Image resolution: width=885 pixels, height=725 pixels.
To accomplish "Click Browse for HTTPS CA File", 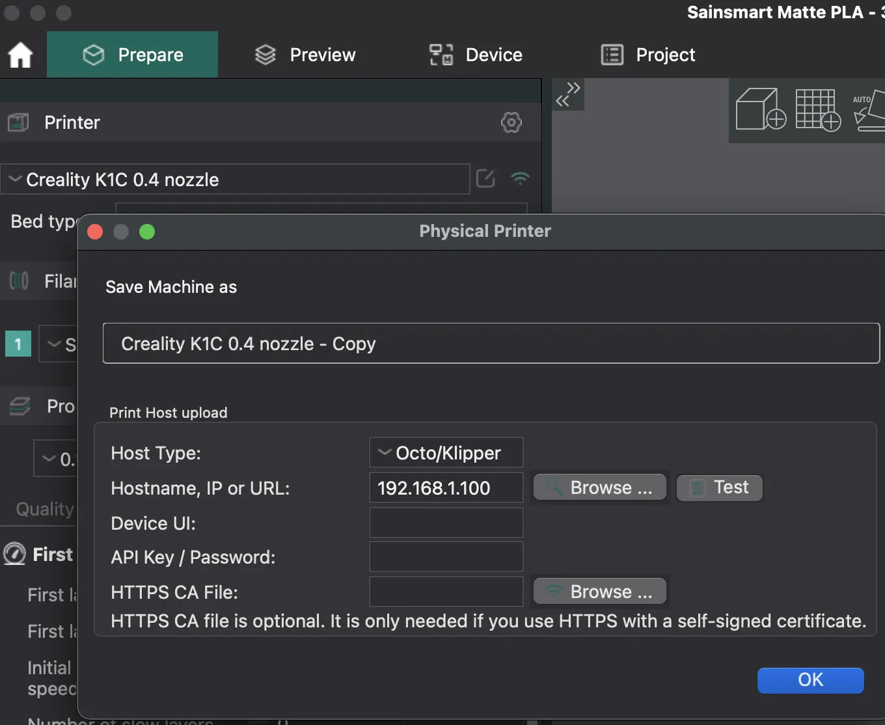I will 599,592.
